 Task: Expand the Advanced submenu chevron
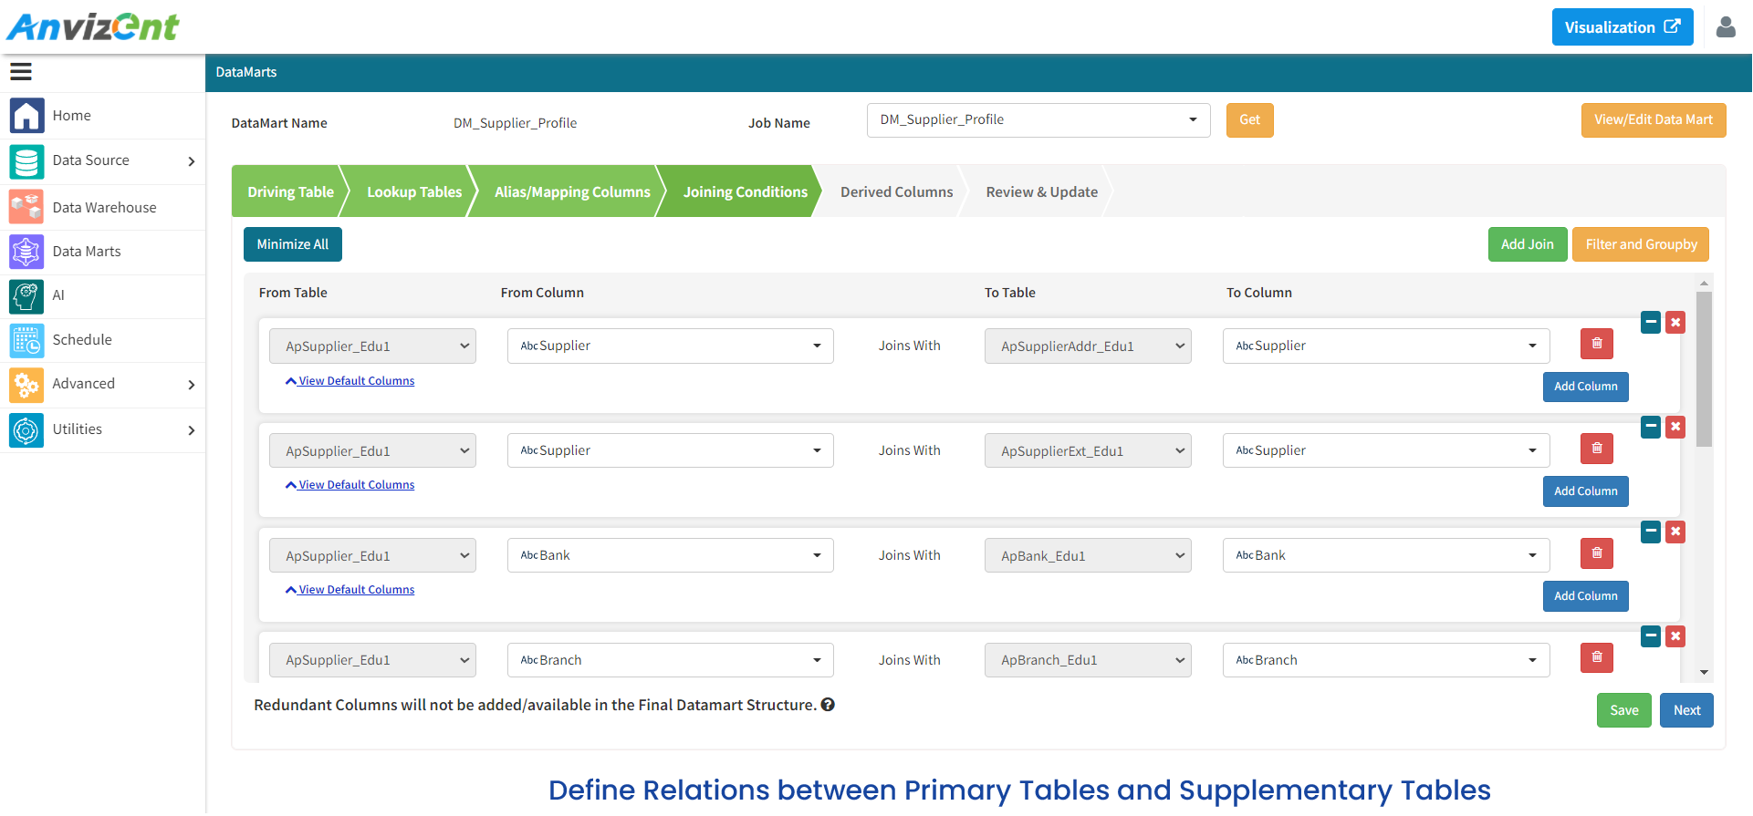[192, 385]
